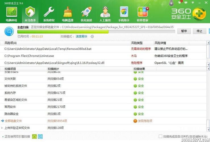The width and height of the screenshot is (210, 142).
Task: Click 伪装成360安全卫士的程序 detail text
Action: [x=171, y=56]
